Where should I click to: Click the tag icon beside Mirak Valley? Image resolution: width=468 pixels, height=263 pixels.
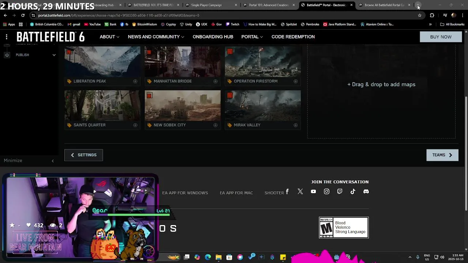coord(229,125)
